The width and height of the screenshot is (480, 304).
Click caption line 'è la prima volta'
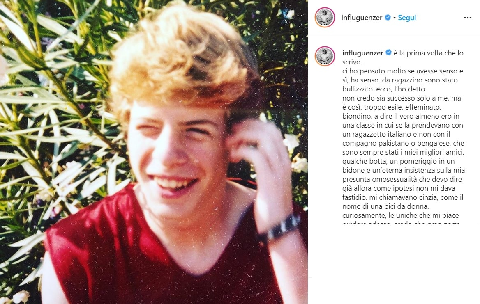(429, 53)
